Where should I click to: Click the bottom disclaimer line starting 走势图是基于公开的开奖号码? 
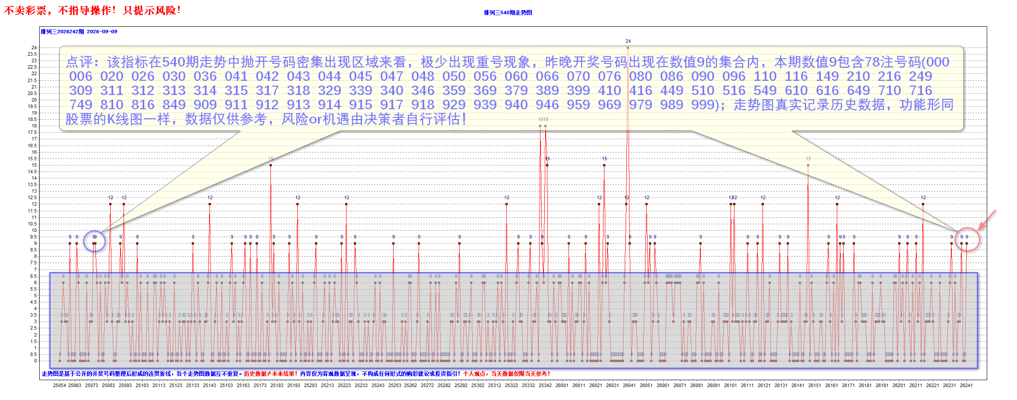296,374
